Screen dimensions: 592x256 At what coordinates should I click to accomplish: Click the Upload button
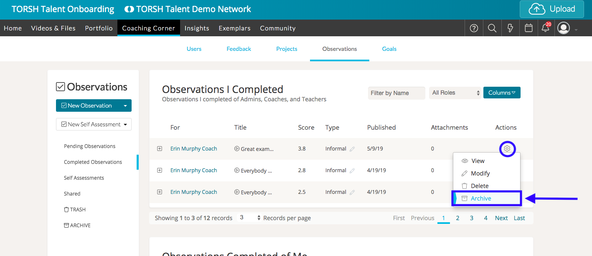click(551, 9)
